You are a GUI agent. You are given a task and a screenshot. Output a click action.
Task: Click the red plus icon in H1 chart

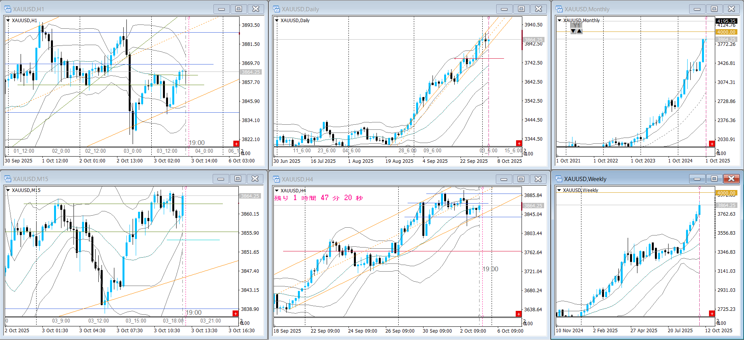[236, 144]
